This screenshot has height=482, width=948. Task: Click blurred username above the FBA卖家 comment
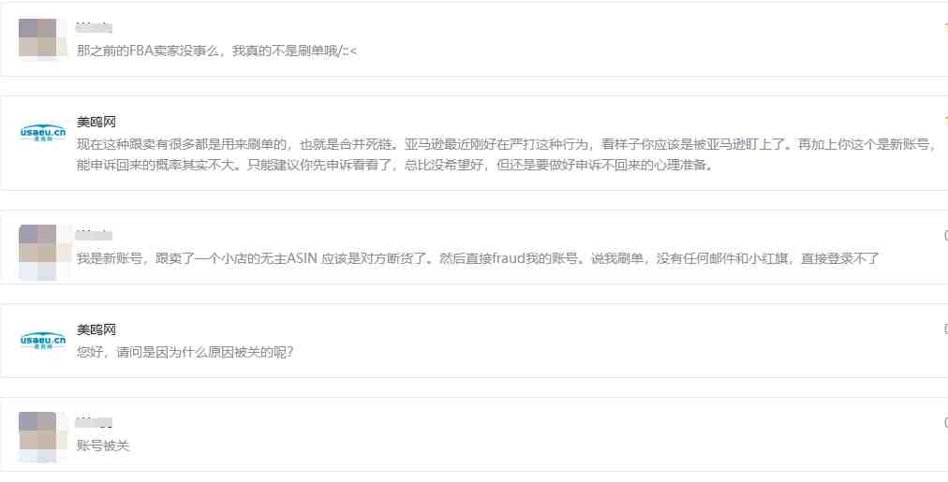point(95,28)
